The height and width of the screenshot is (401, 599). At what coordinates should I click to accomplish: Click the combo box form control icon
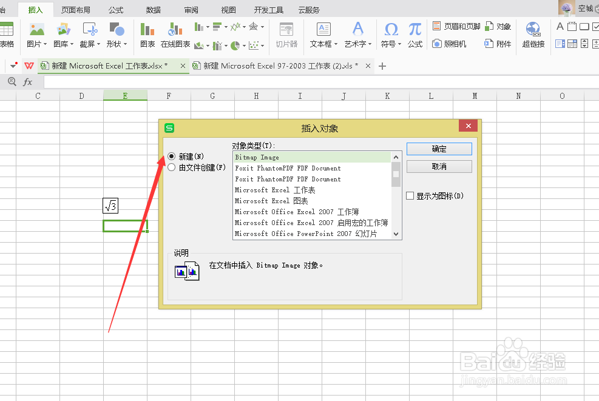coord(572,44)
